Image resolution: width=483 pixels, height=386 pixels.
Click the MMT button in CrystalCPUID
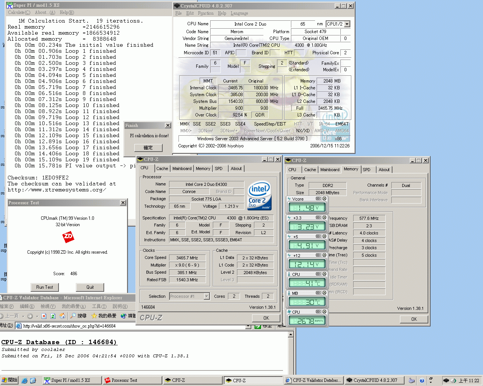(x=208, y=81)
